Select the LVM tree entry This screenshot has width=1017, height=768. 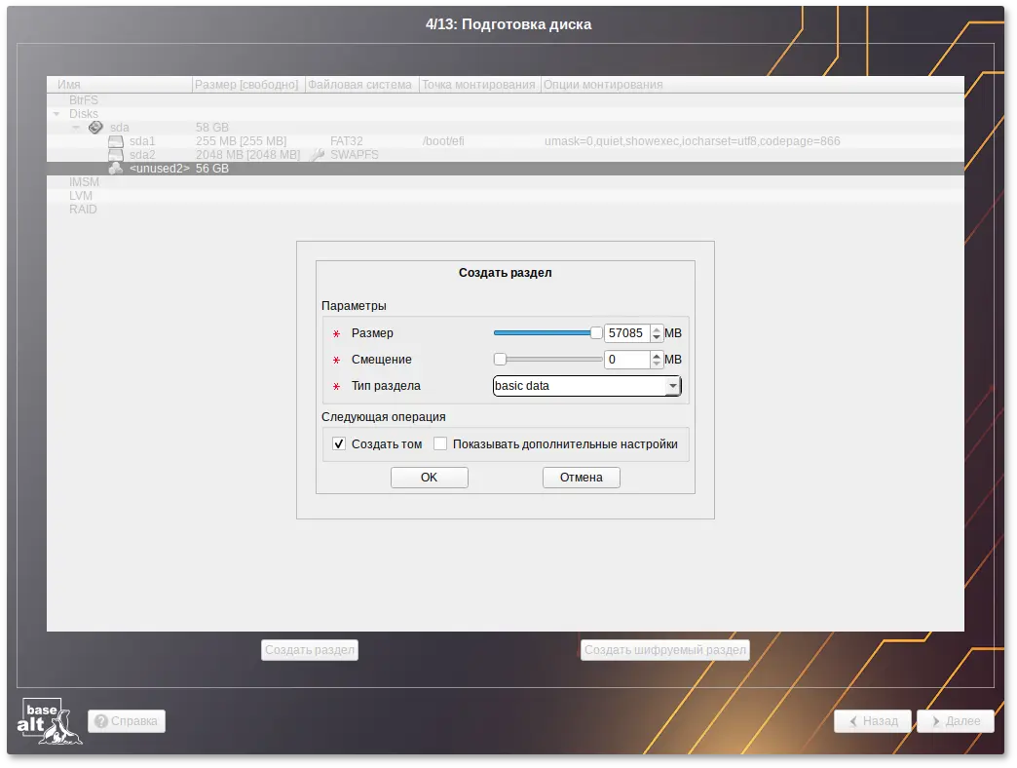(84, 196)
